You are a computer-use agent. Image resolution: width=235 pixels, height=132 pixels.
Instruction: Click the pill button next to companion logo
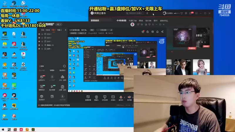(x=59, y=24)
